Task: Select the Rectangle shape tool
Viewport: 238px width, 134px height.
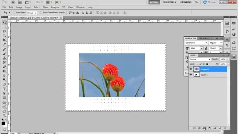Action: pos(4,98)
